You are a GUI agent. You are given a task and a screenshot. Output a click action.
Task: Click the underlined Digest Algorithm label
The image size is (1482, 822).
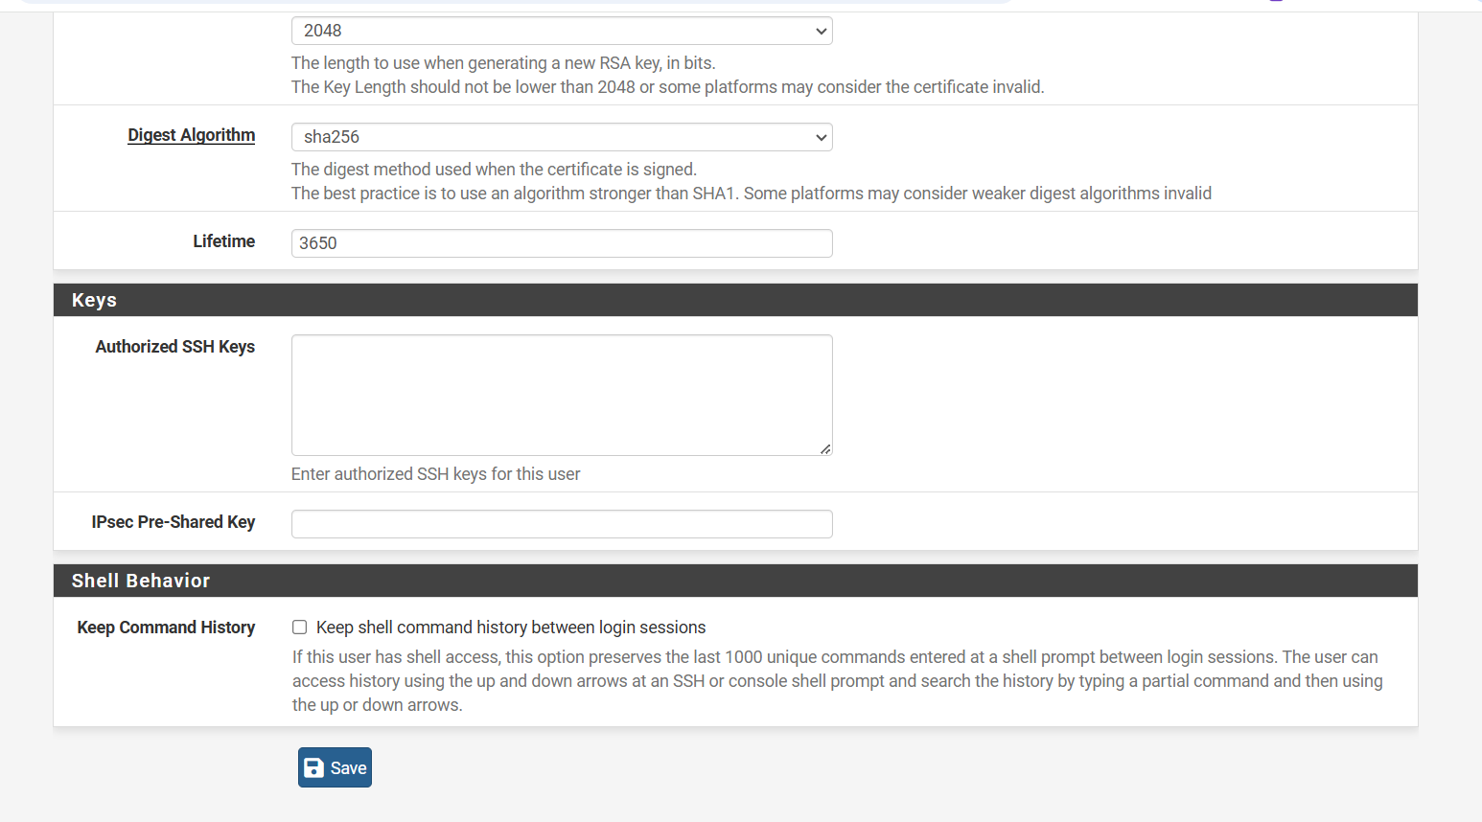[x=191, y=135]
